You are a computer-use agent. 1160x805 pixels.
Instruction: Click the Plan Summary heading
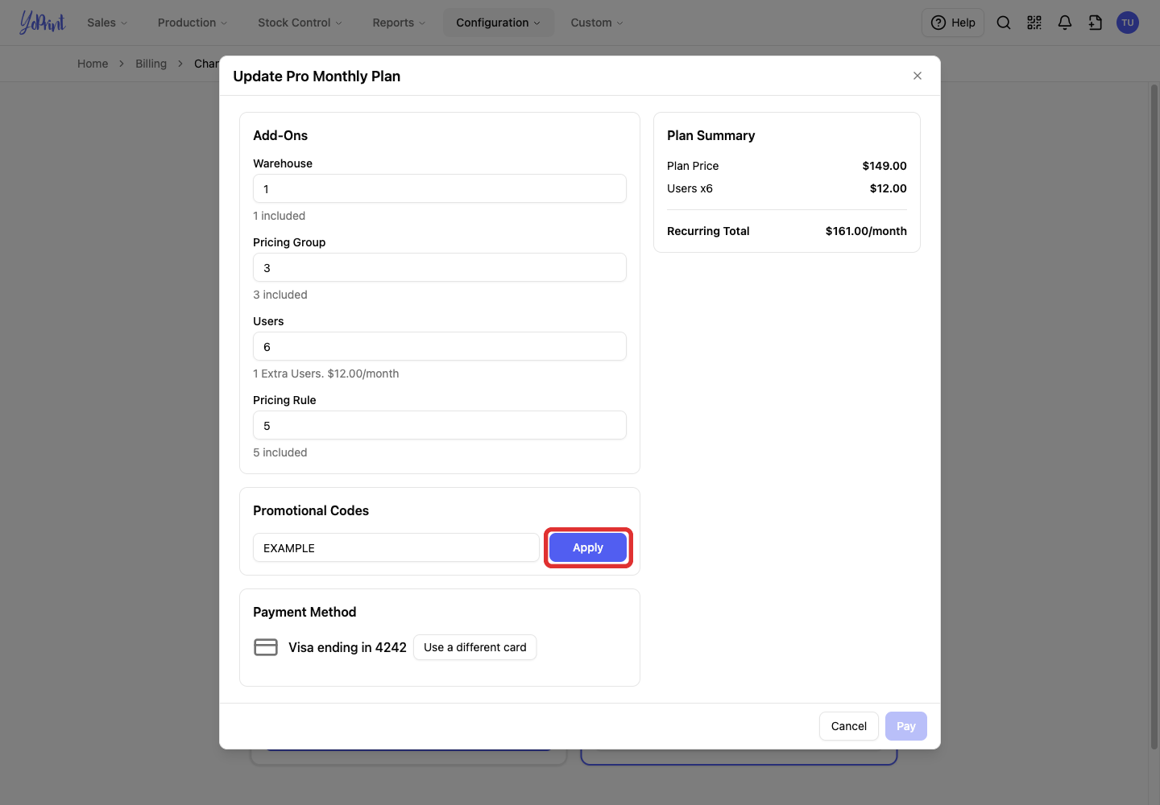(x=711, y=135)
